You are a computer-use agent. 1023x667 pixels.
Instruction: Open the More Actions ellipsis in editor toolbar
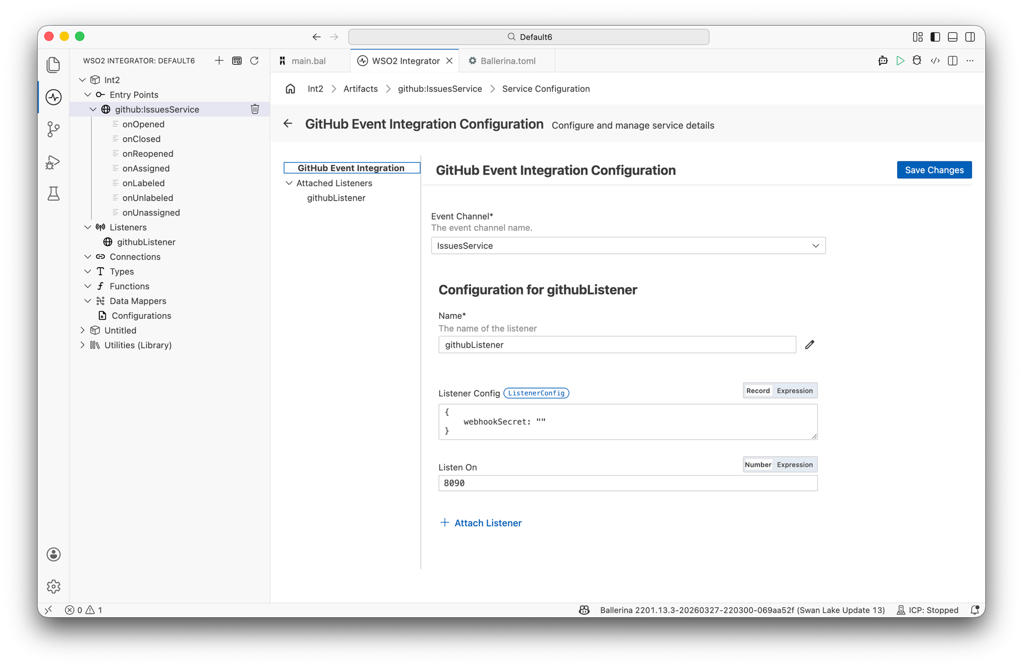(x=970, y=60)
